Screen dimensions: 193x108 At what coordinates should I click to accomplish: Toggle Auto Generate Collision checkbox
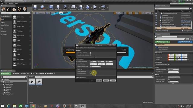click(90, 55)
